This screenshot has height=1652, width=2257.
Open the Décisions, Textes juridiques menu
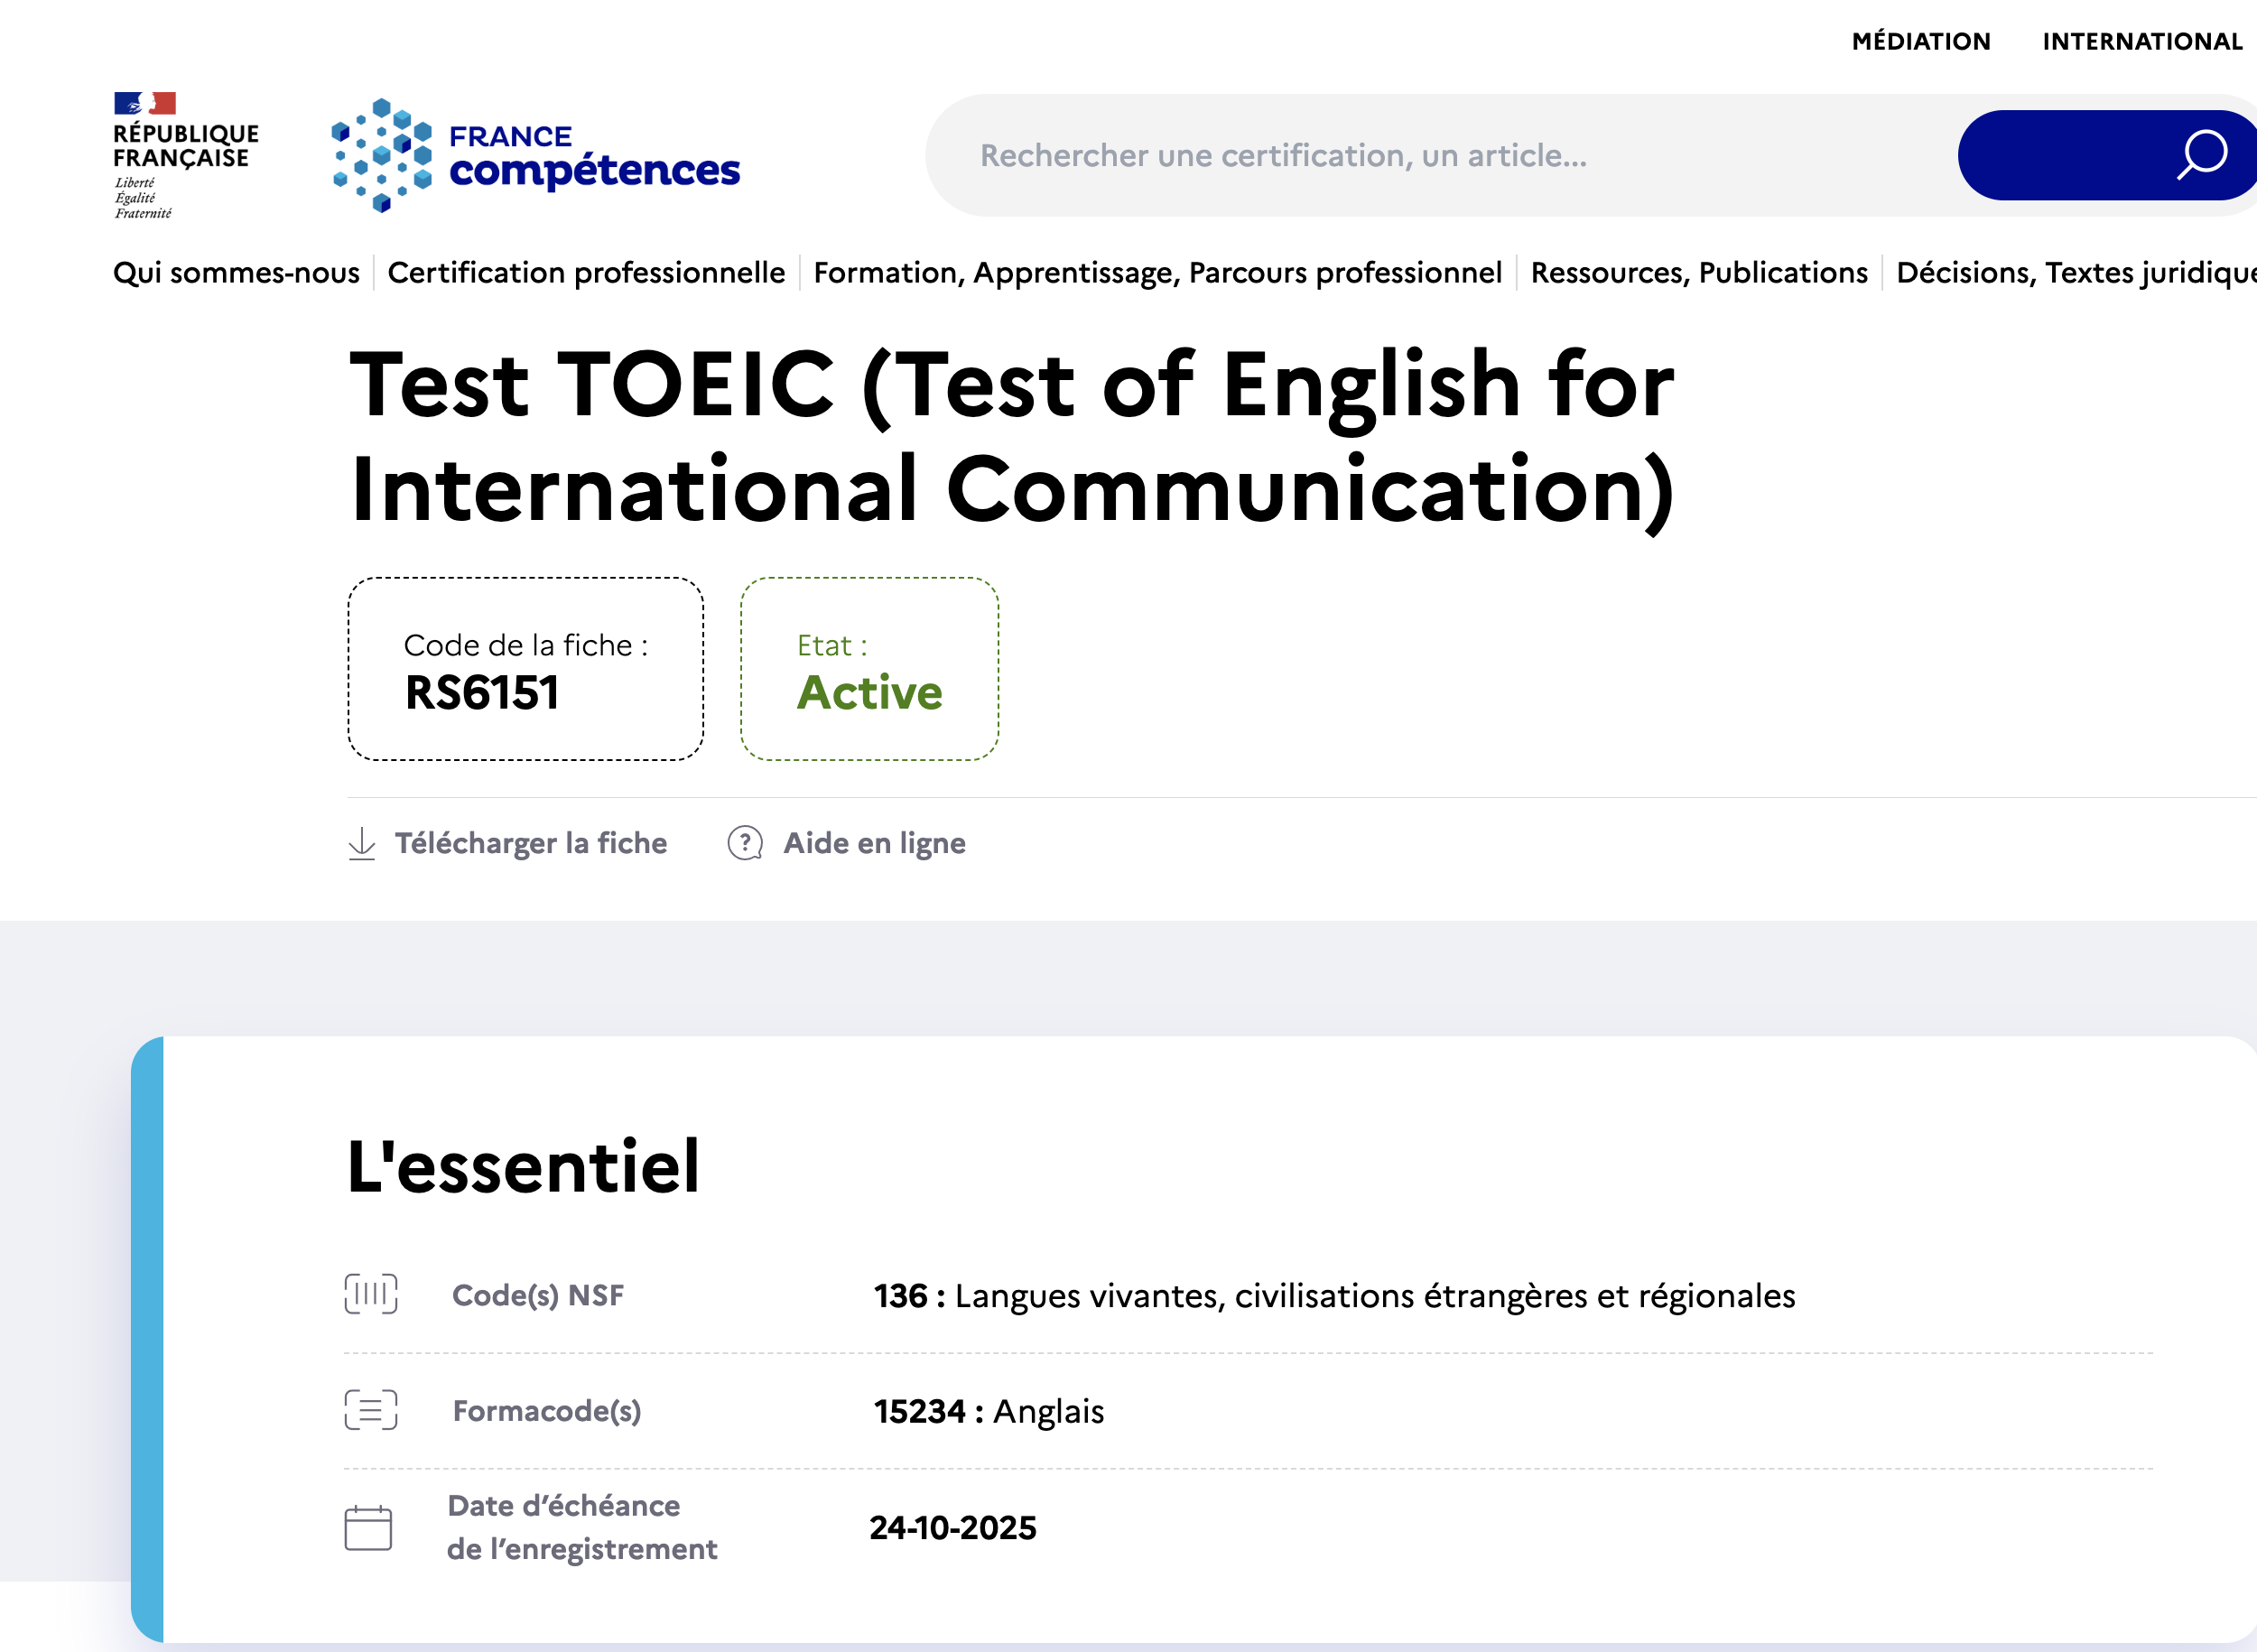(x=2076, y=272)
